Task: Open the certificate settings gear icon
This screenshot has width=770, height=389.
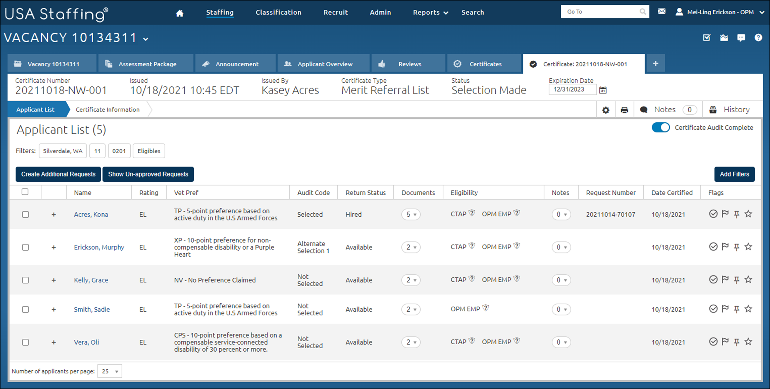Action: 606,109
